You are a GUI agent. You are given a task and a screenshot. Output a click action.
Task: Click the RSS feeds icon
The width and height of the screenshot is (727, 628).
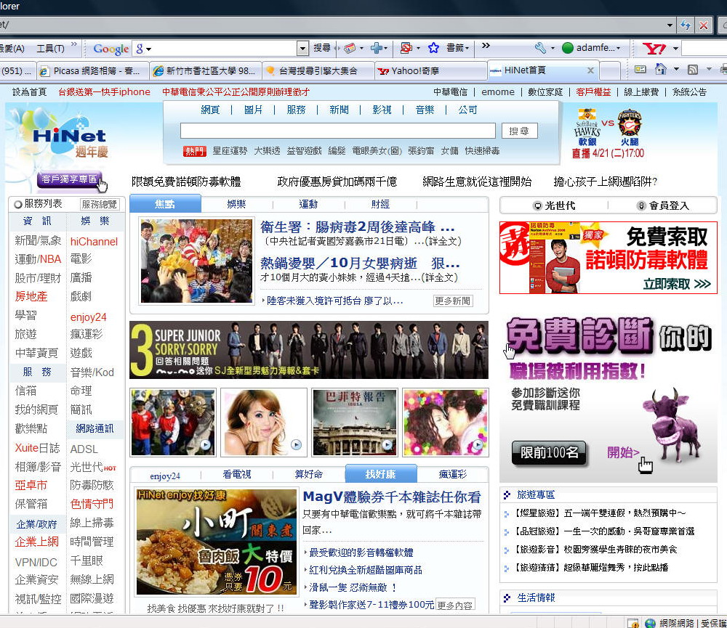pos(693,70)
